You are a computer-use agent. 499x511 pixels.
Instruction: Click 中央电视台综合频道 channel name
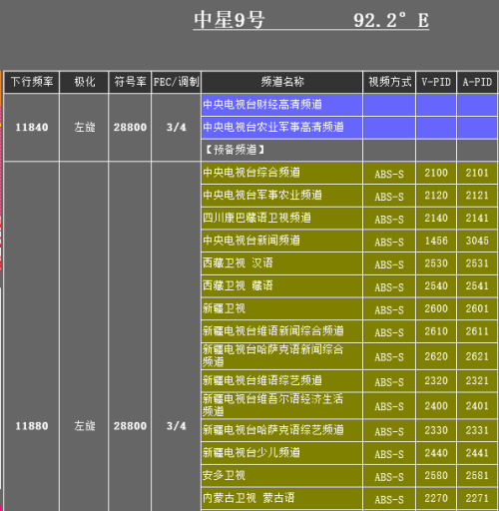tap(251, 173)
